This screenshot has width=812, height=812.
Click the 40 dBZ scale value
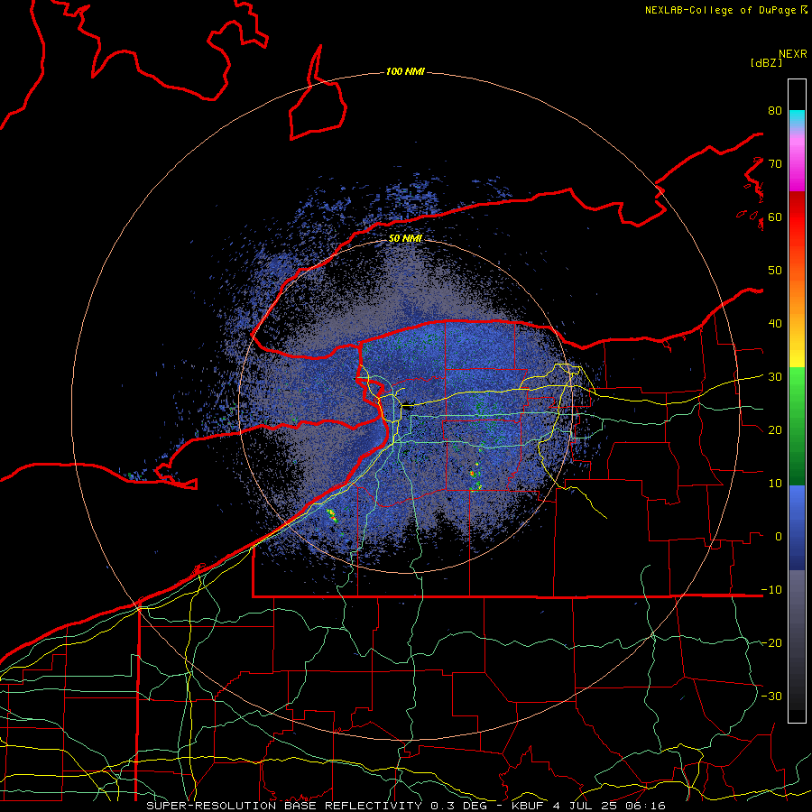775,324
